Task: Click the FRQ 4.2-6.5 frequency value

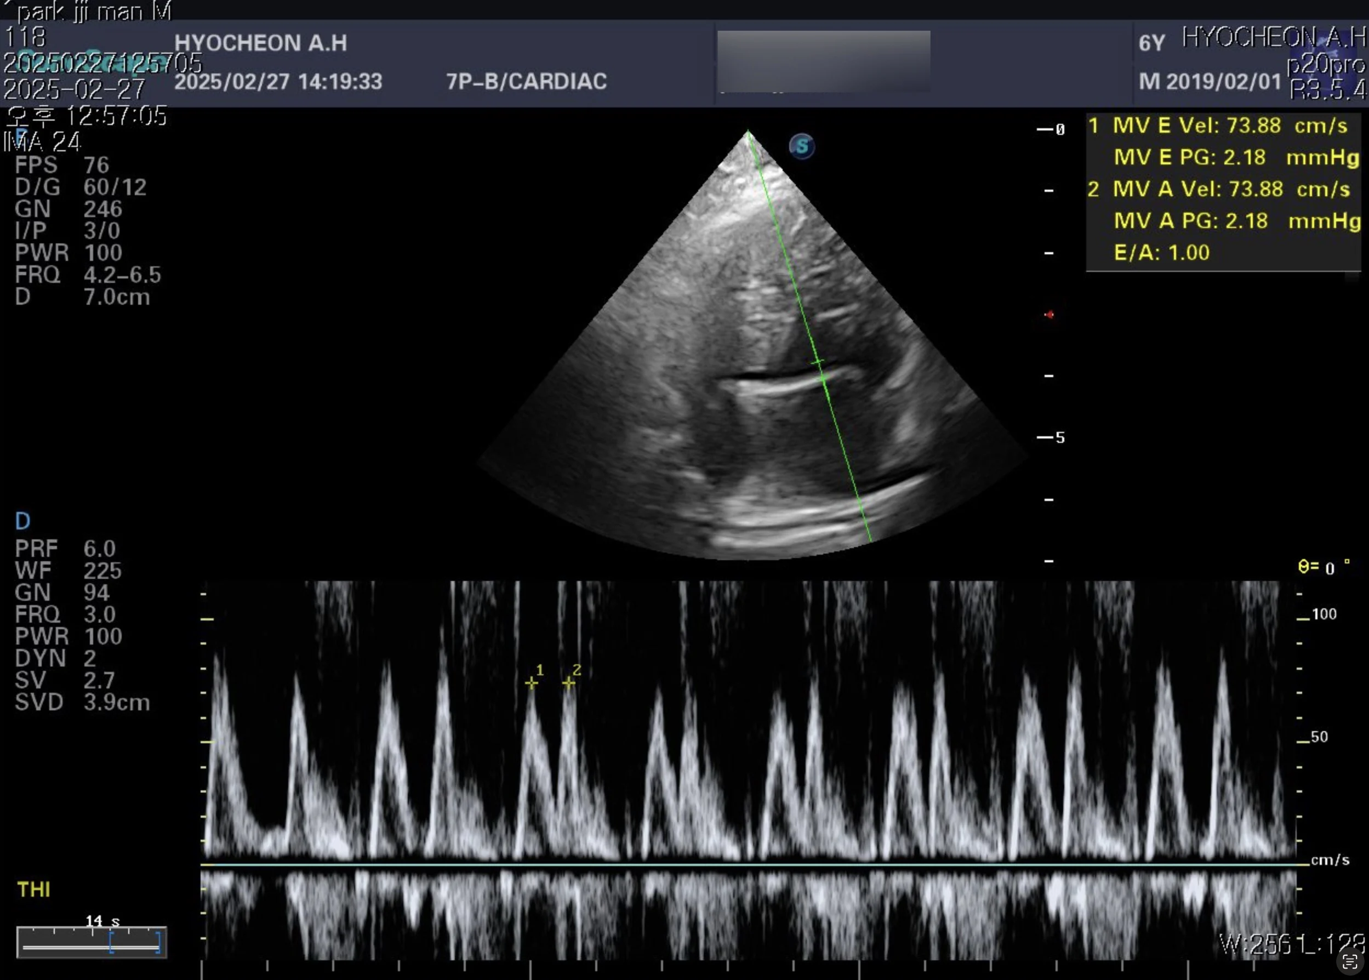Action: pyautogui.click(x=88, y=275)
